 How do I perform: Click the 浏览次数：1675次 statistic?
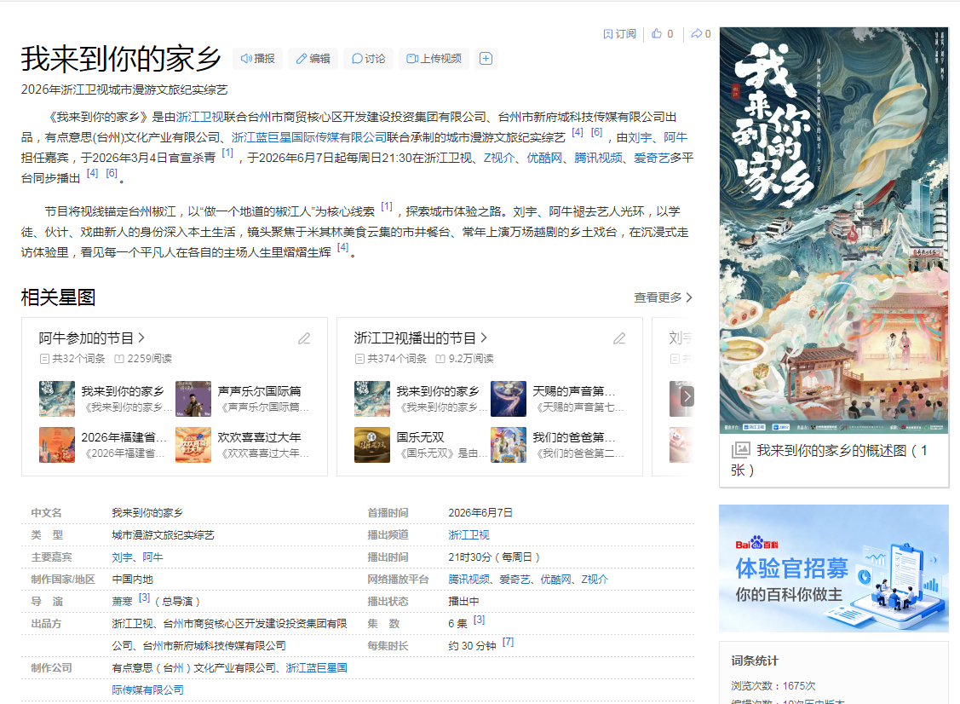point(773,685)
